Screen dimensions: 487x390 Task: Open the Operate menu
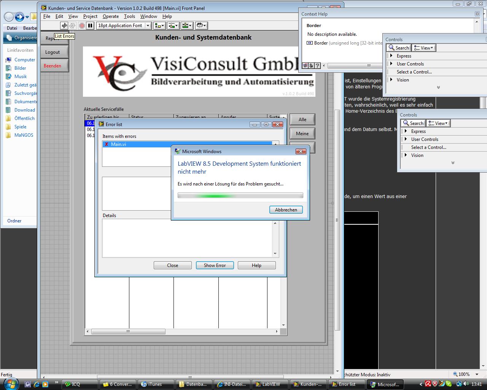(x=111, y=16)
